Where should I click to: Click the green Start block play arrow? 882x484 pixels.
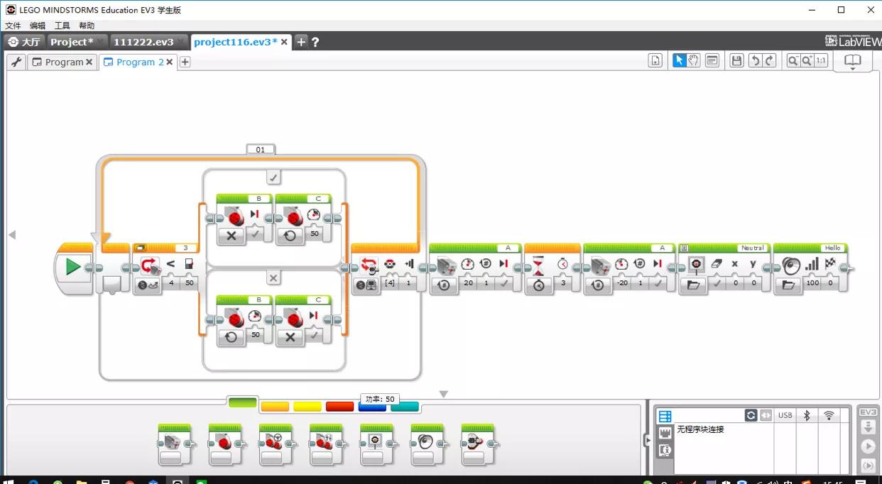click(x=73, y=268)
